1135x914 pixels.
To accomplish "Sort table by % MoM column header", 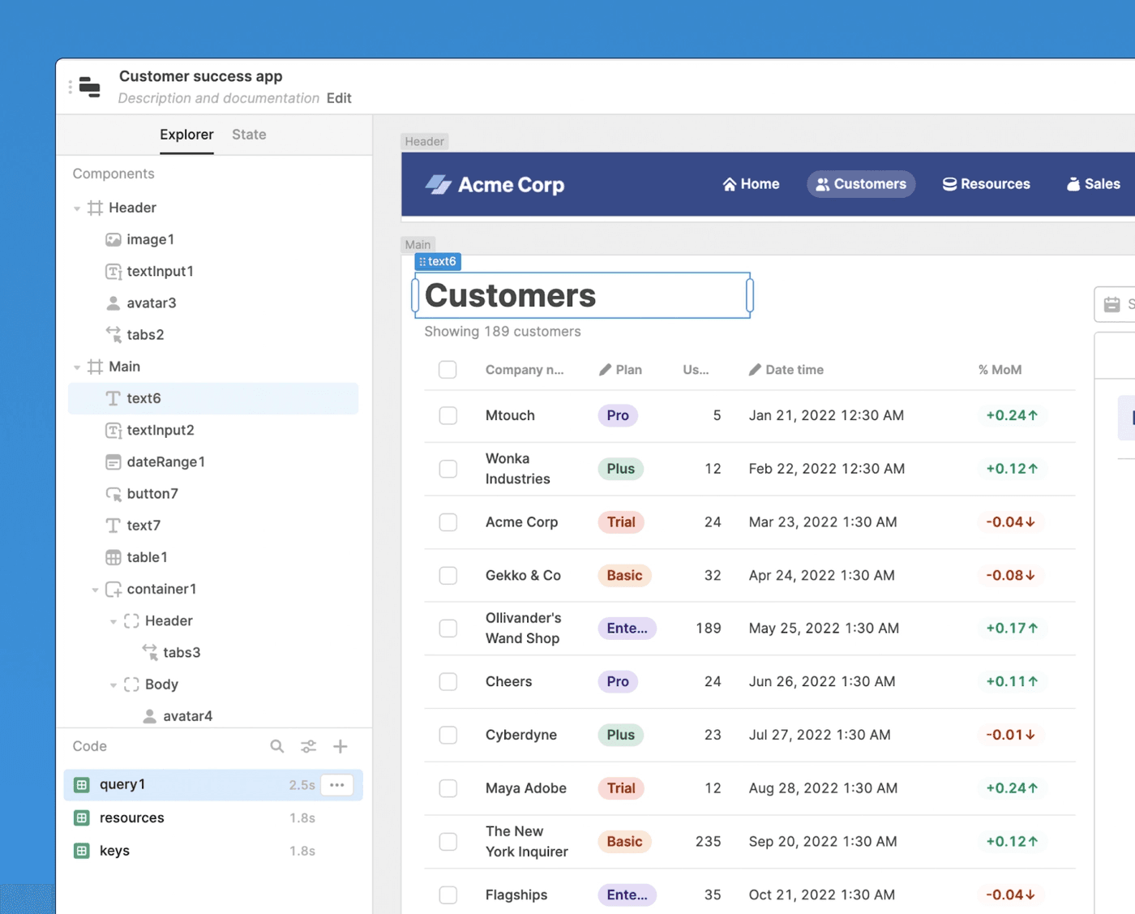I will pos(1000,370).
